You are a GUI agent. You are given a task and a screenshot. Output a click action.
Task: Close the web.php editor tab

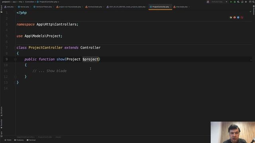click(x=15, y=7)
